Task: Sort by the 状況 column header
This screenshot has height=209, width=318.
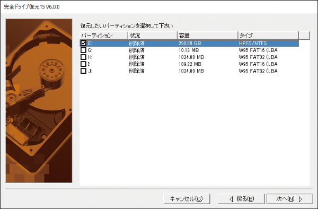Action: (x=153, y=36)
